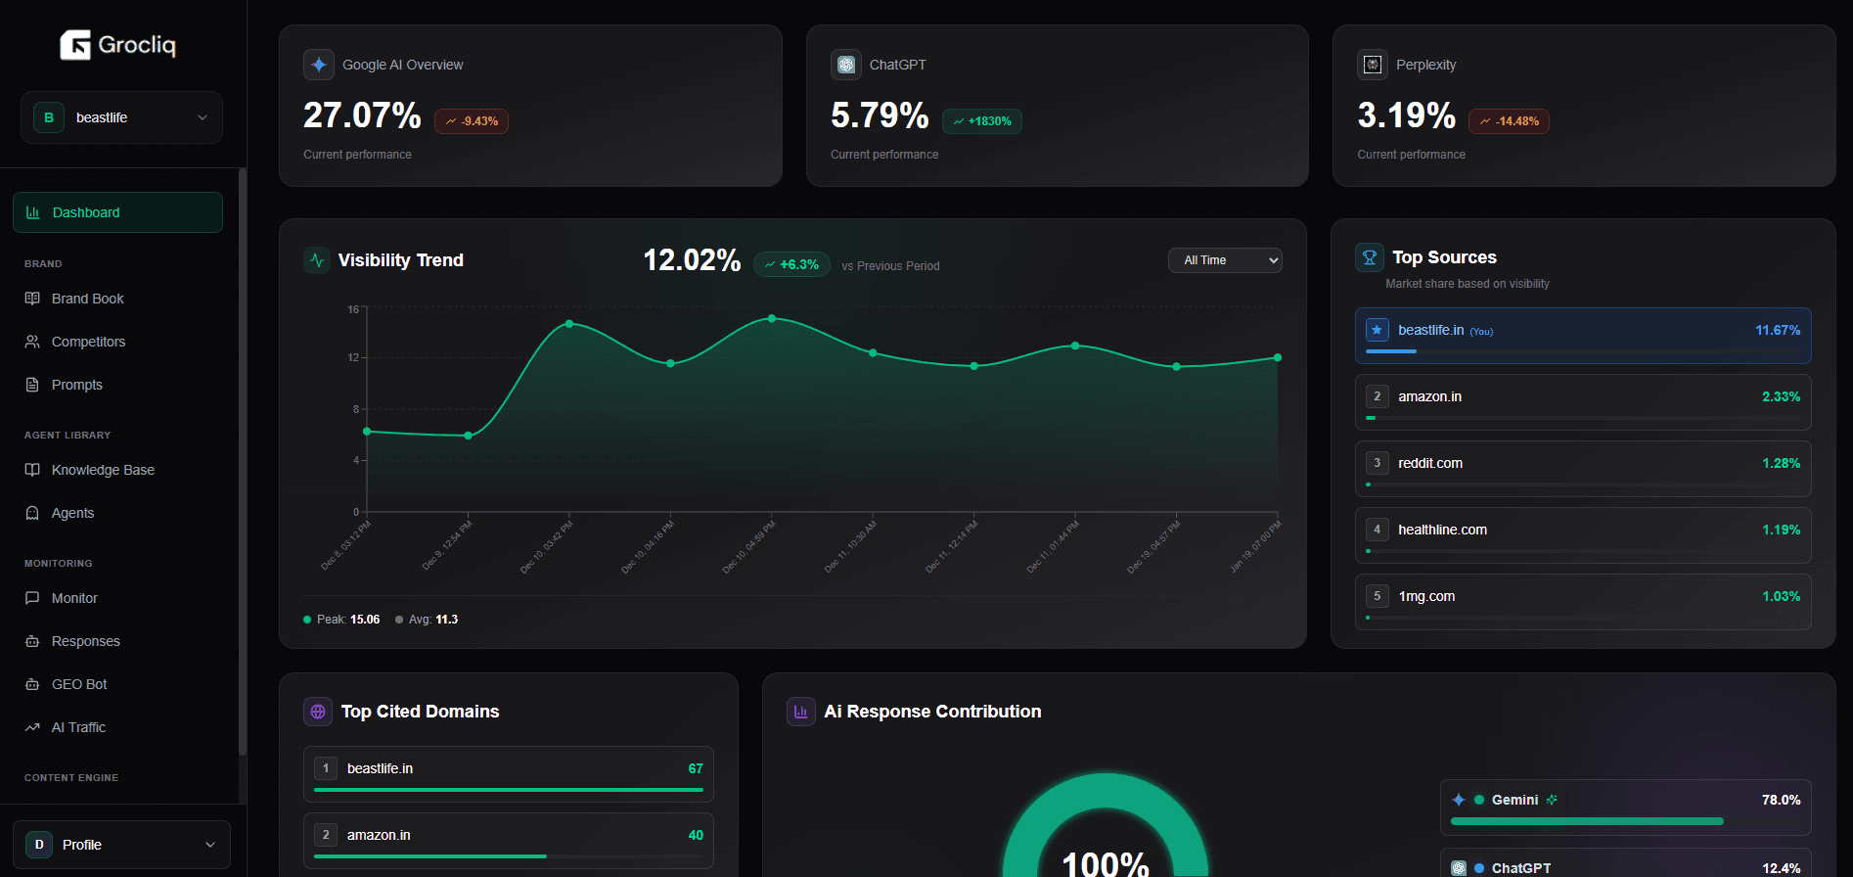Open the Knowledge Base page
The height and width of the screenshot is (877, 1853).
click(103, 470)
